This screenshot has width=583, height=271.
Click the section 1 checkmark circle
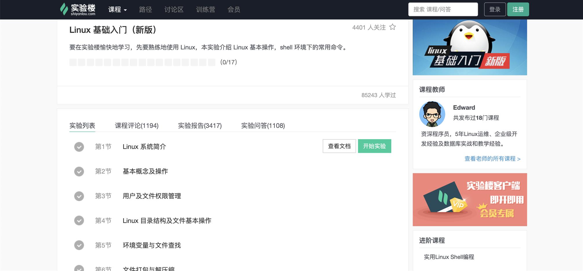tap(79, 147)
